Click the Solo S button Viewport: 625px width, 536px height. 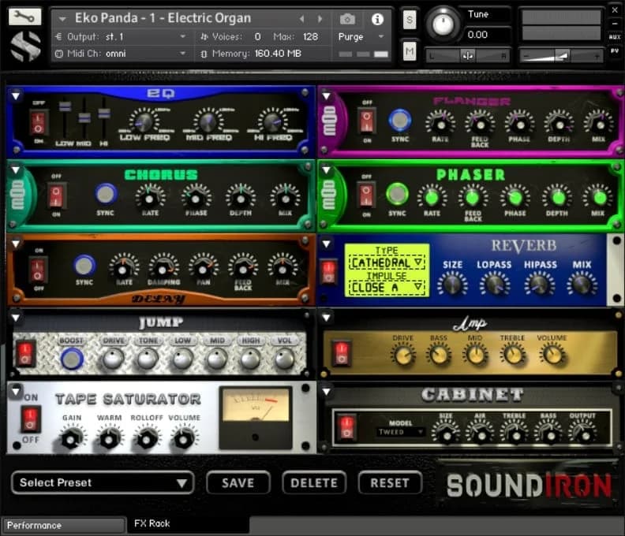coord(410,20)
